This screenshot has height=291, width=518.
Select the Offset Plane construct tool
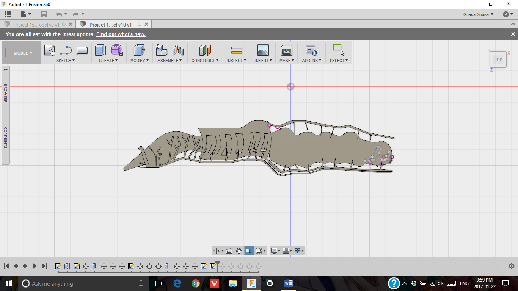tap(205, 50)
